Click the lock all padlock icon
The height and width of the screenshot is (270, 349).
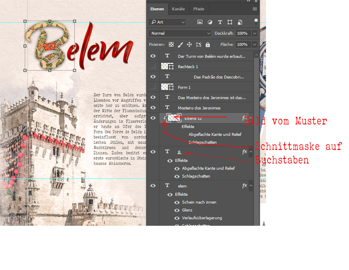pos(208,45)
